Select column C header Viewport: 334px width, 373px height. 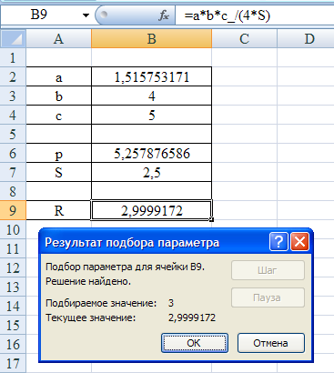click(244, 39)
